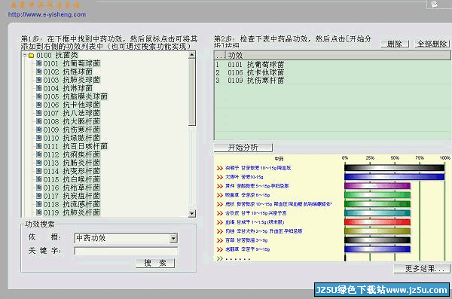Click the icon beside 0101 抗葡萄球菌 in tree
452x299 pixels.
pyautogui.click(x=39, y=63)
